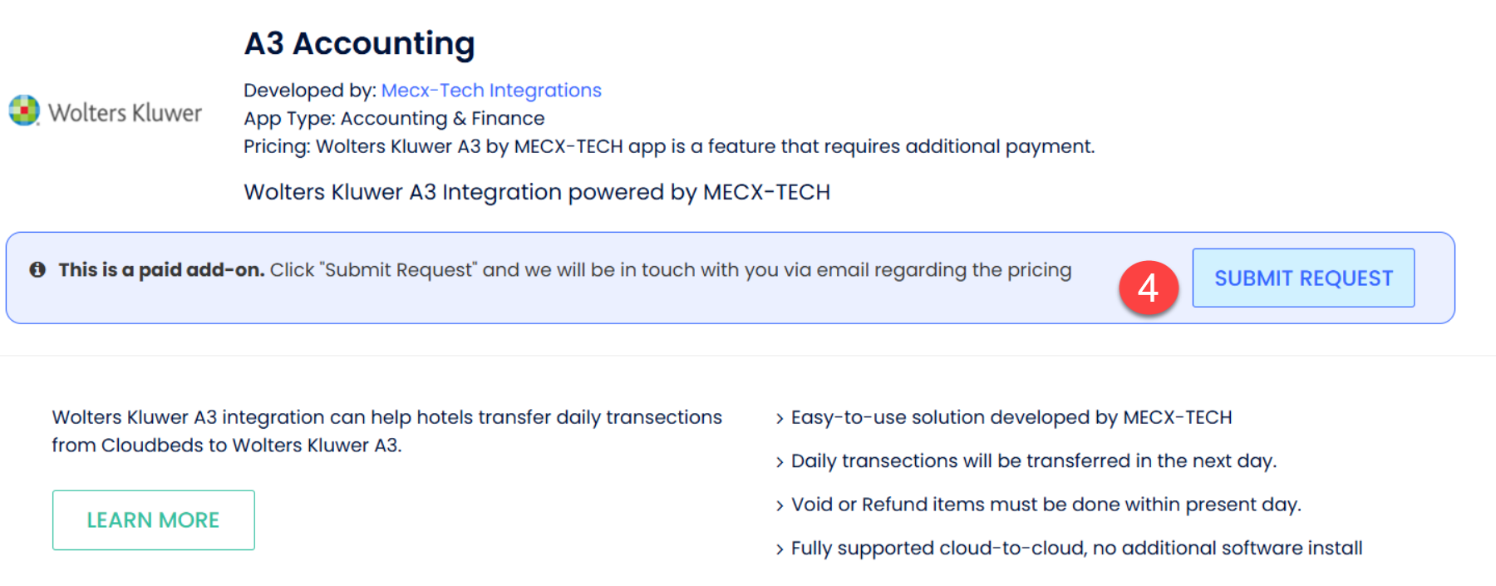The image size is (1496, 586).
Task: Click the chevron beside "Void or Refund items"
Action: 780,505
